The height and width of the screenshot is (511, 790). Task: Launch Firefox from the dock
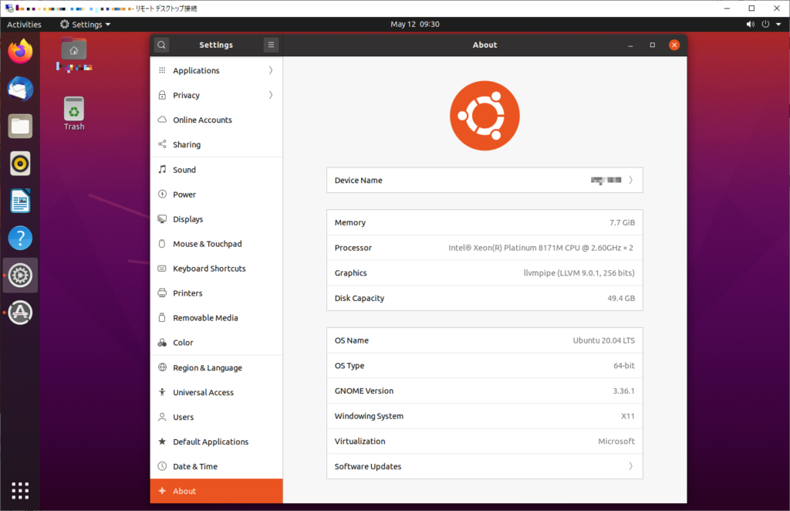coord(20,51)
